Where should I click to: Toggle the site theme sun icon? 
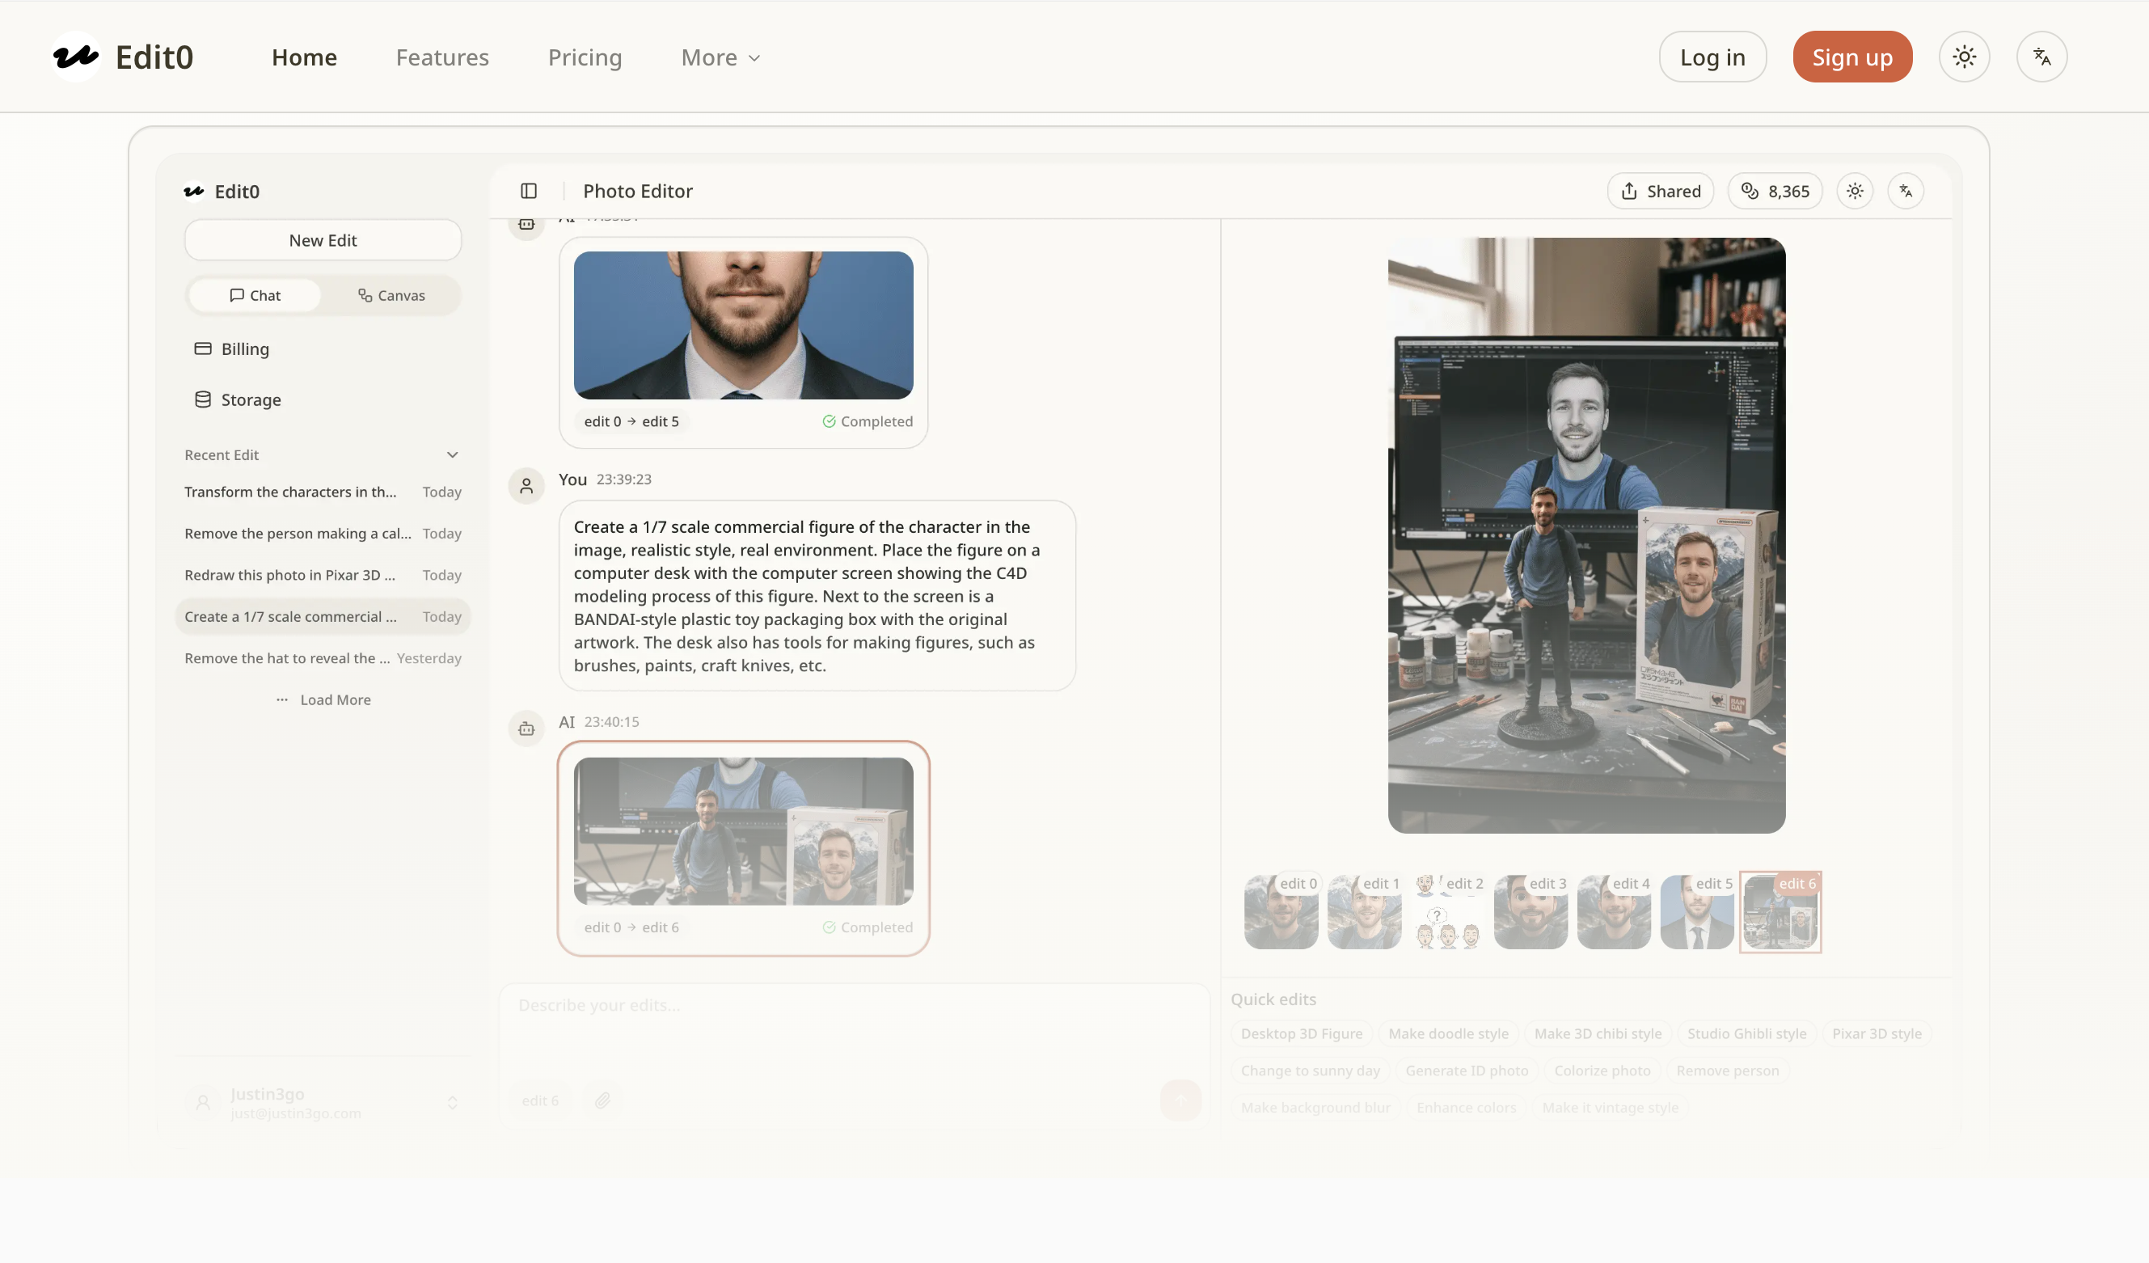[1964, 57]
